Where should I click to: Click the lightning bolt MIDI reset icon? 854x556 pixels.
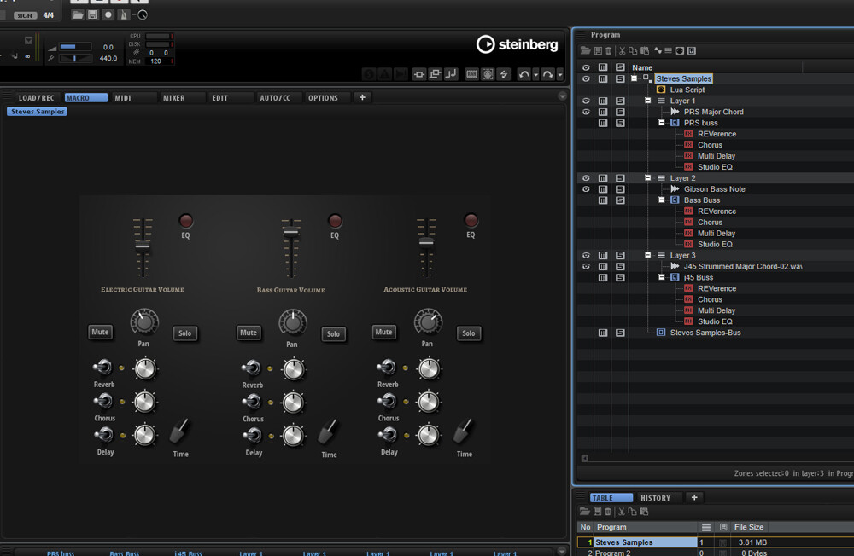click(505, 74)
